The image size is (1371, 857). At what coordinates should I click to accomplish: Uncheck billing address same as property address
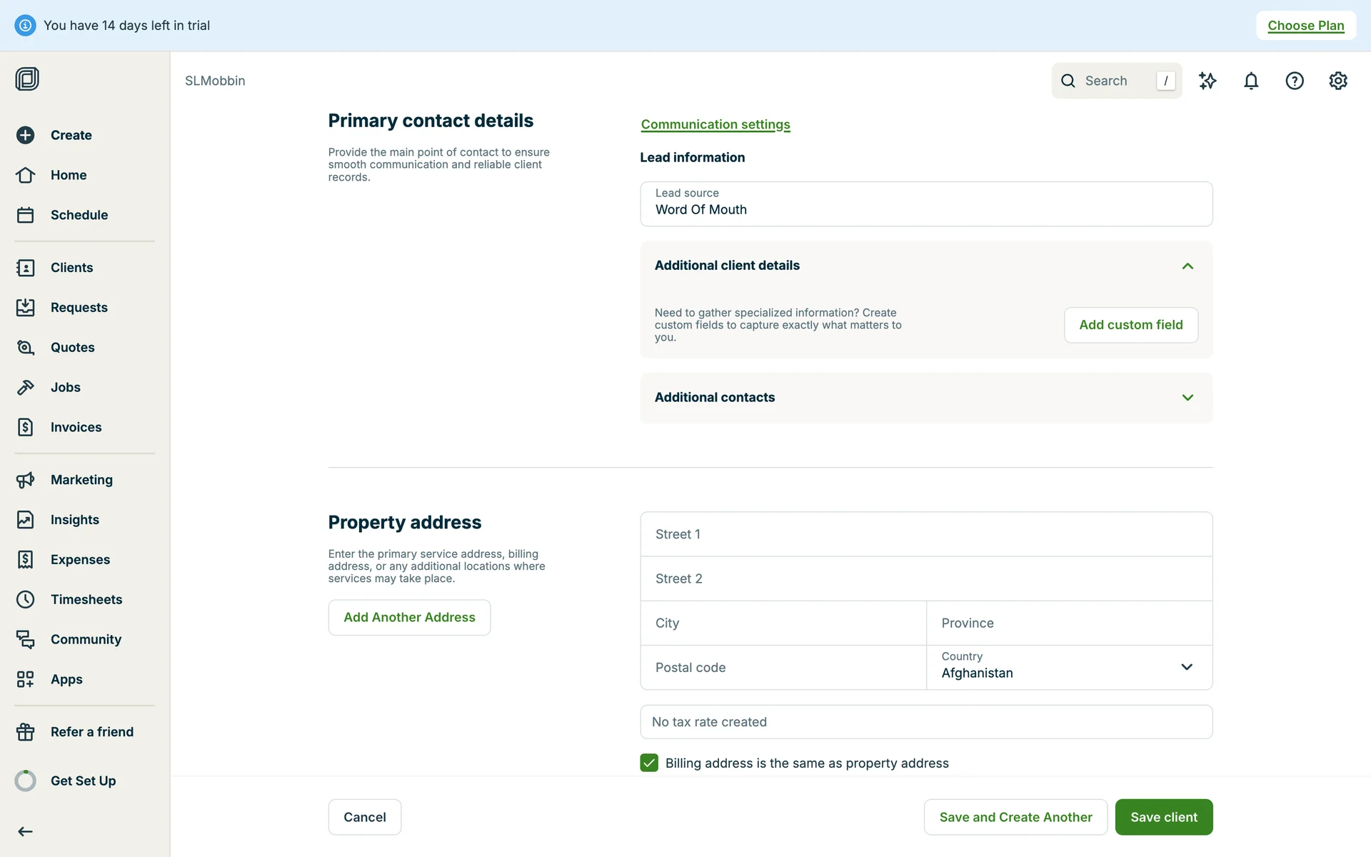pos(649,763)
